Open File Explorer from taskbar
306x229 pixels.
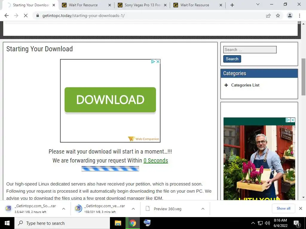(118, 223)
